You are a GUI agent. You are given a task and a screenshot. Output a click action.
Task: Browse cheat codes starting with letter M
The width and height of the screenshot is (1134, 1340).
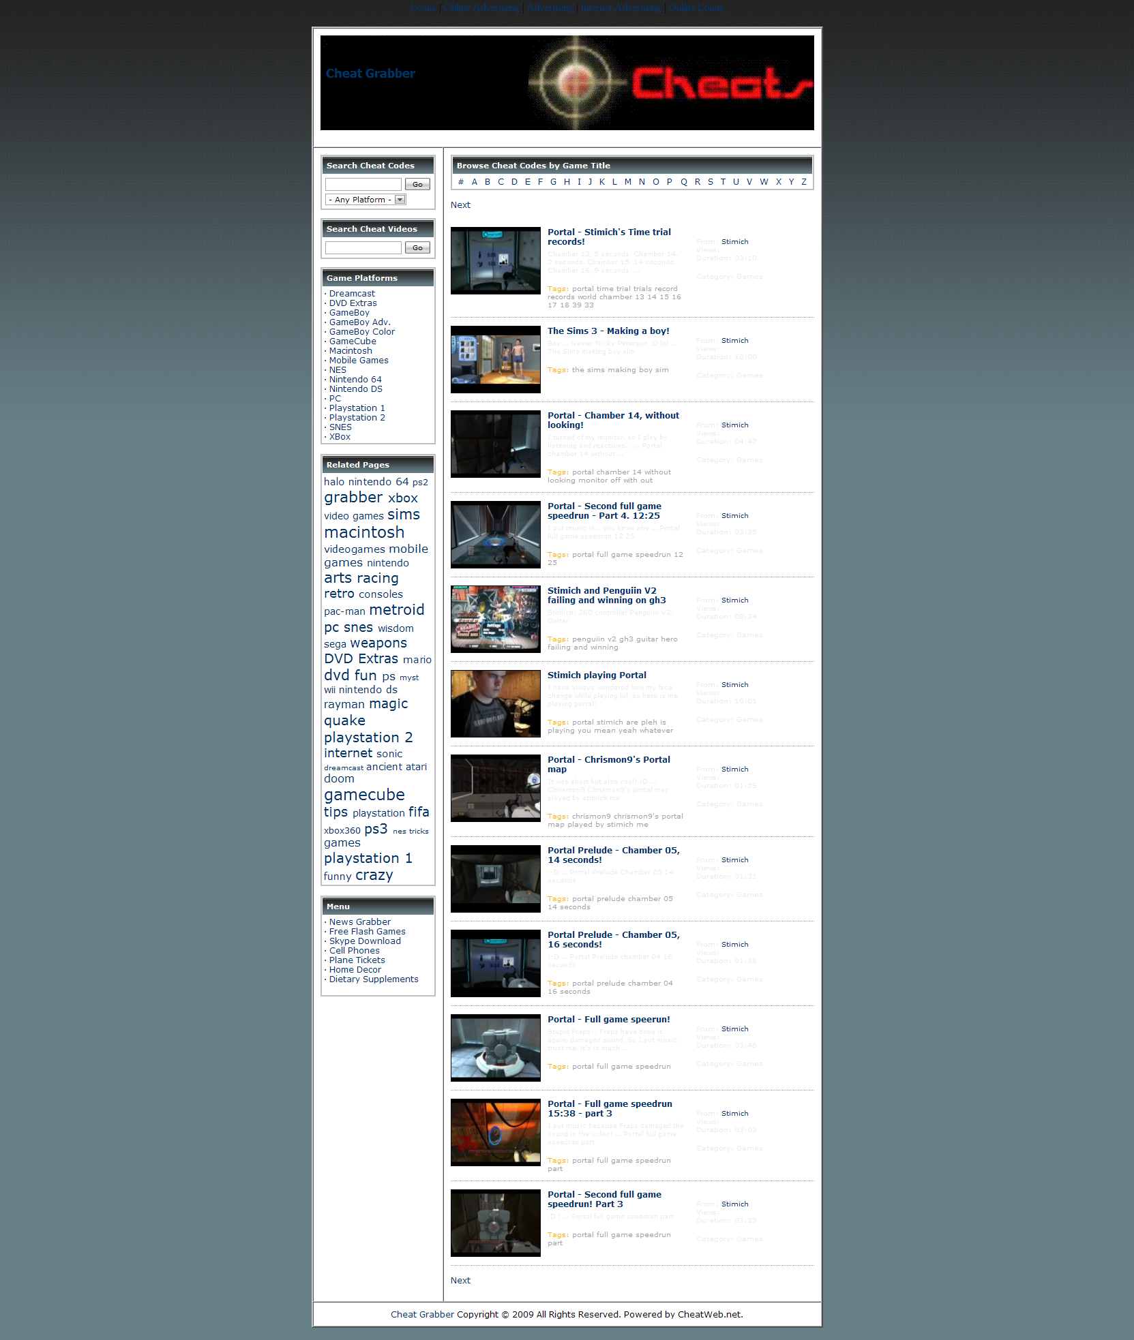627,182
